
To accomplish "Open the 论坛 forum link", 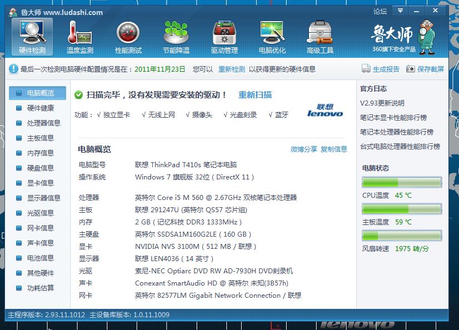I will point(380,12).
